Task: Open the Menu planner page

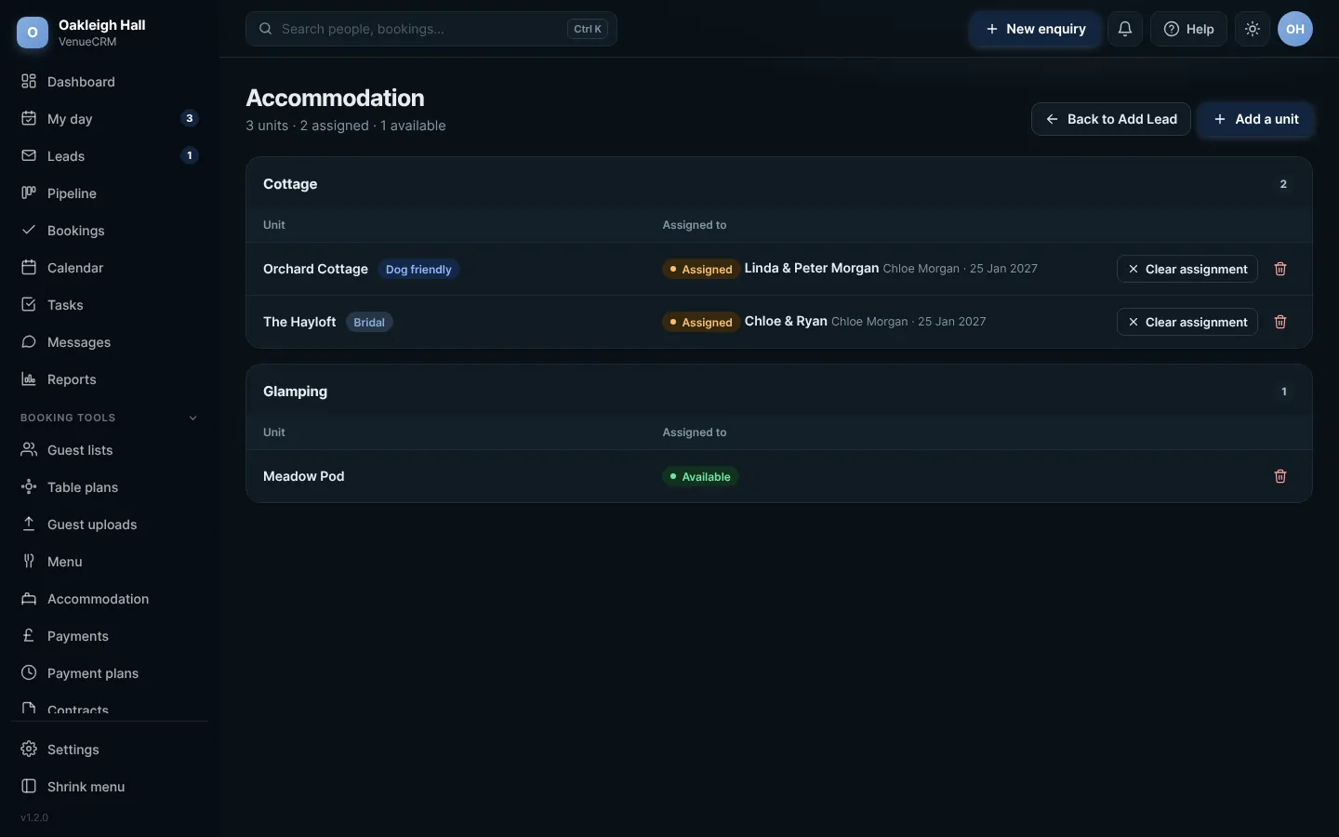Action: click(x=110, y=562)
